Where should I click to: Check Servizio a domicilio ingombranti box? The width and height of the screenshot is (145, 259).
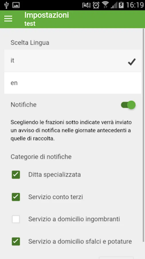click(16, 219)
